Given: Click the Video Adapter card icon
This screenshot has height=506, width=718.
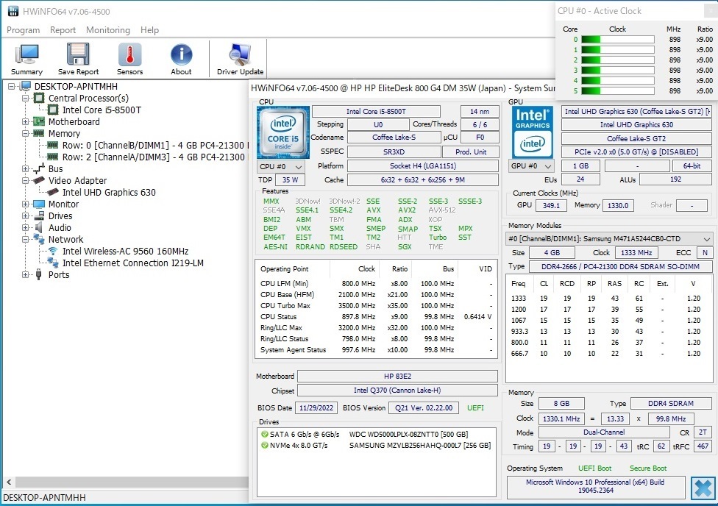Looking at the screenshot, I should pos(40,180).
